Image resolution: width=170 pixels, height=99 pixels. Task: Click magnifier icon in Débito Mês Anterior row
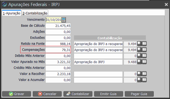click(x=140, y=56)
